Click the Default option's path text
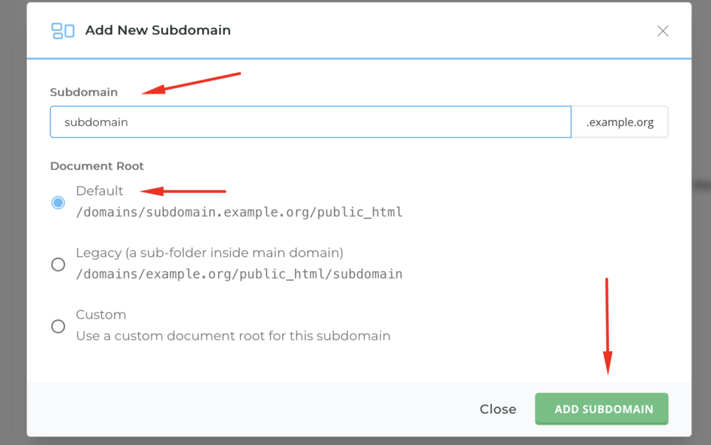 click(240, 212)
